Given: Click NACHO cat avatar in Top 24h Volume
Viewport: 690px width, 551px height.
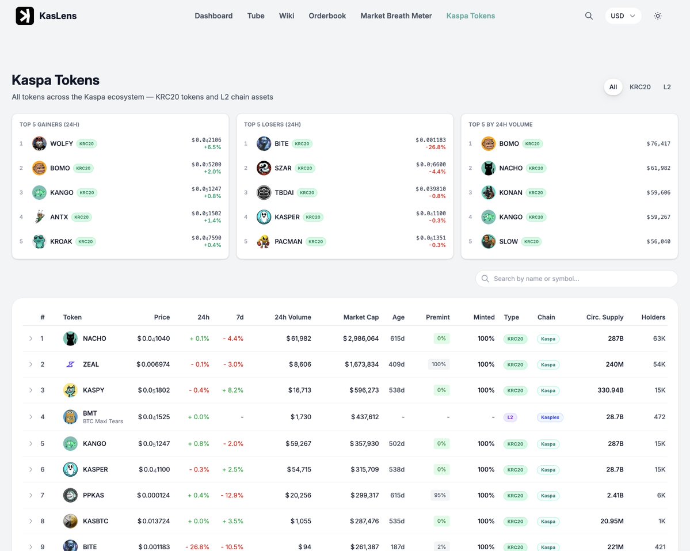Looking at the screenshot, I should click(488, 168).
